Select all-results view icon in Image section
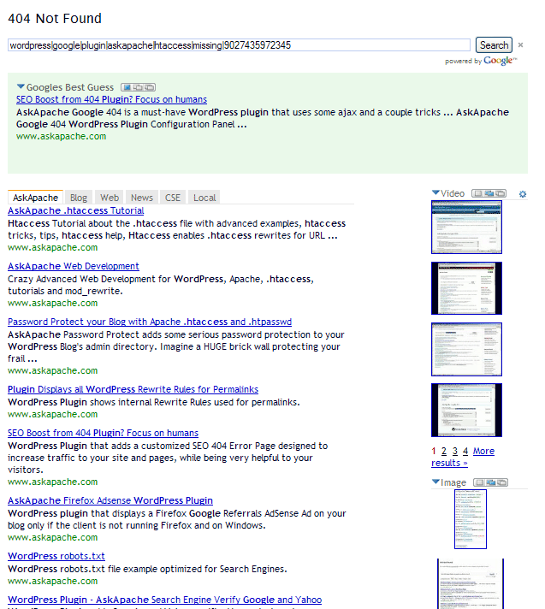545x609 pixels. pyautogui.click(x=502, y=482)
